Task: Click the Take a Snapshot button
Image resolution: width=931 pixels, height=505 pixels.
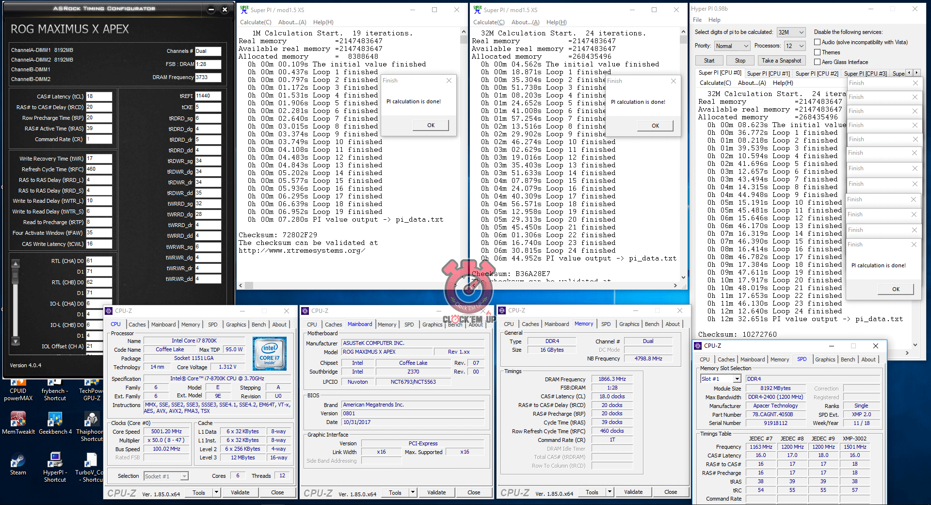Action: coord(781,61)
